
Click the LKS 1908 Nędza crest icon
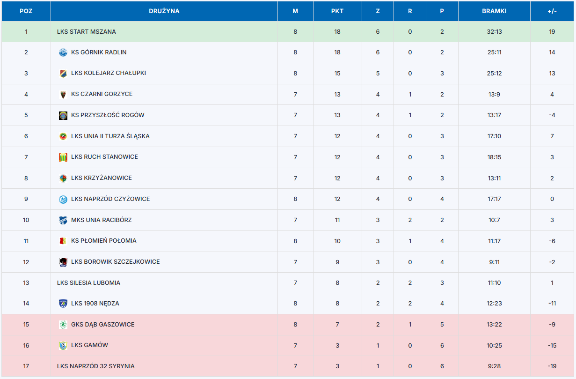pyautogui.click(x=63, y=304)
